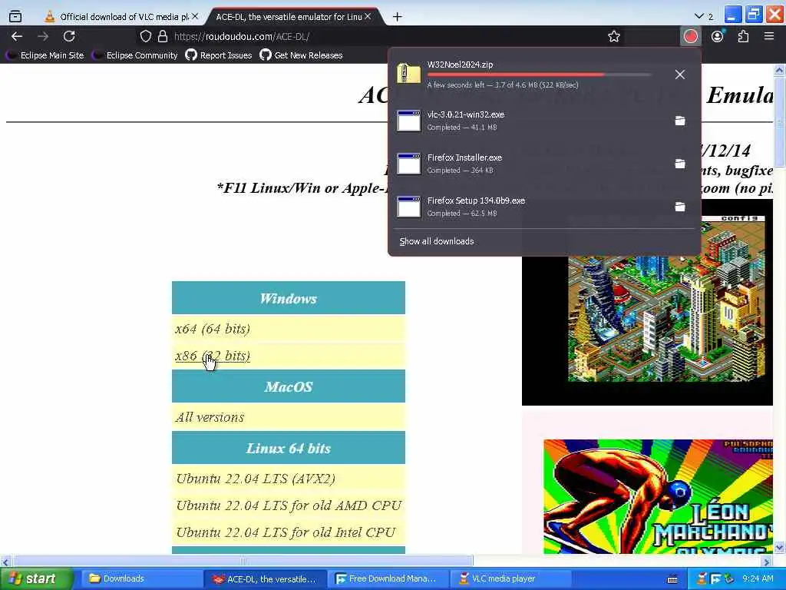786x590 pixels.
Task: Open tracking protection shield icon
Action: (145, 36)
